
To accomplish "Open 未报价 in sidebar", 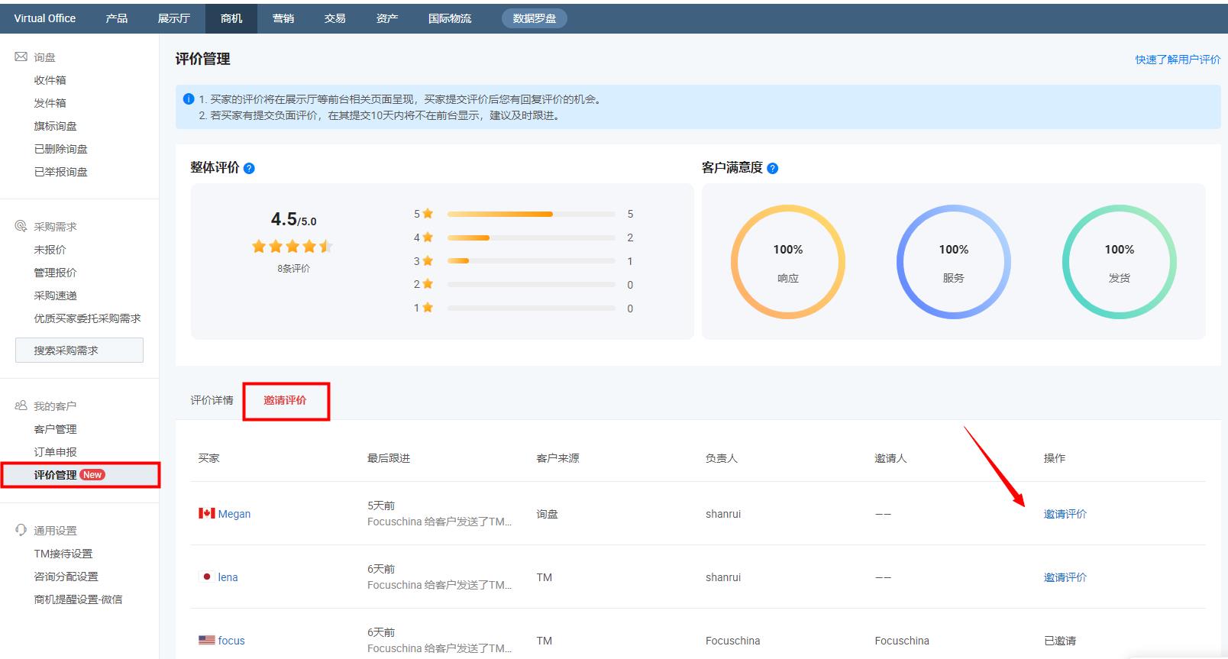I will coord(50,250).
